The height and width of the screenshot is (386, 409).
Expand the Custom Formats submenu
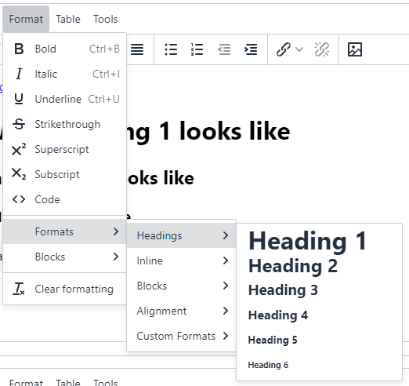pyautogui.click(x=182, y=336)
